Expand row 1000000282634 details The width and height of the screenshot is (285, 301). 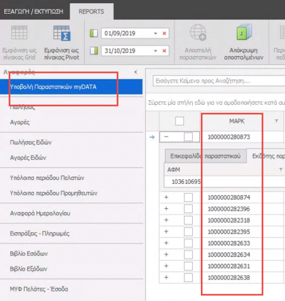(x=166, y=255)
